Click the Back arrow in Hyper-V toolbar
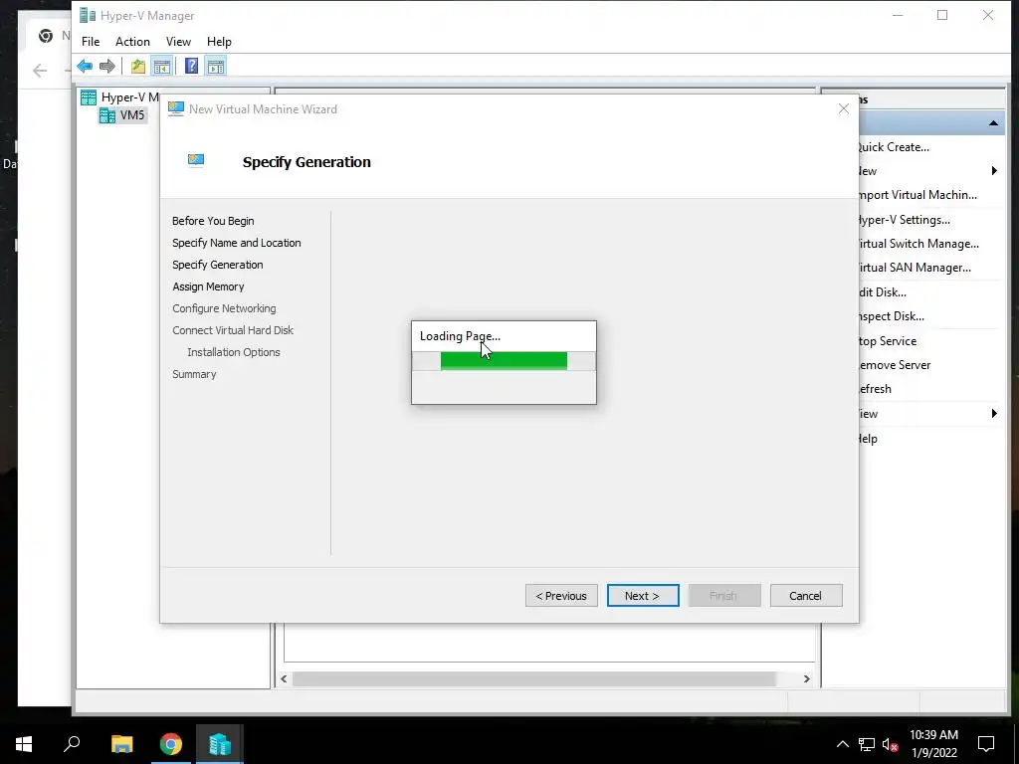The height and width of the screenshot is (764, 1019). [85, 66]
